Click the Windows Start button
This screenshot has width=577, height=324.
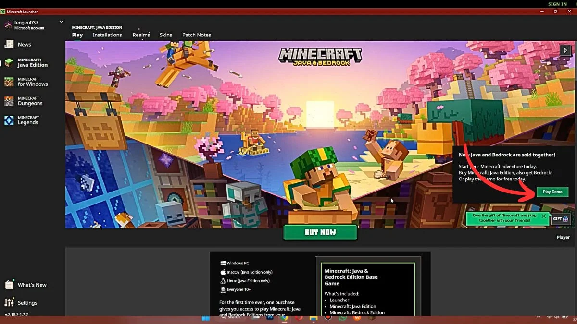pos(206,317)
